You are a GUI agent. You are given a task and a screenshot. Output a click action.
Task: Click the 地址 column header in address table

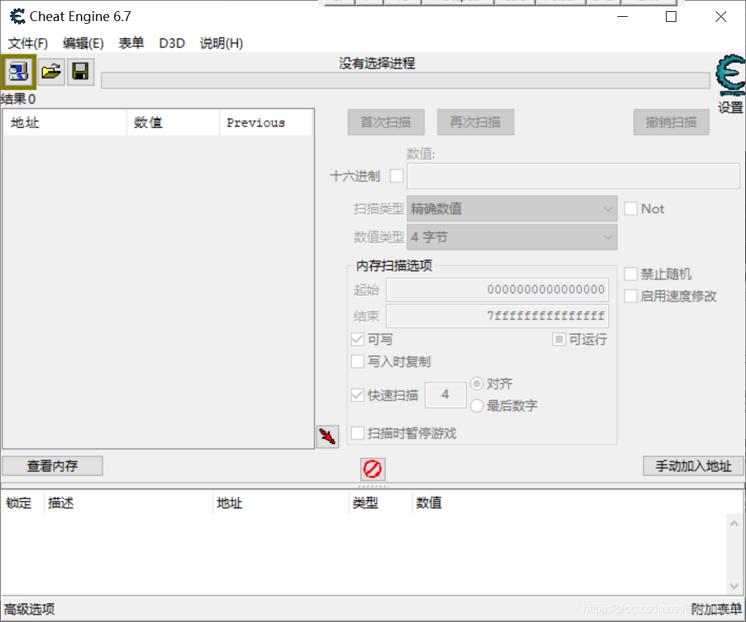click(281, 503)
